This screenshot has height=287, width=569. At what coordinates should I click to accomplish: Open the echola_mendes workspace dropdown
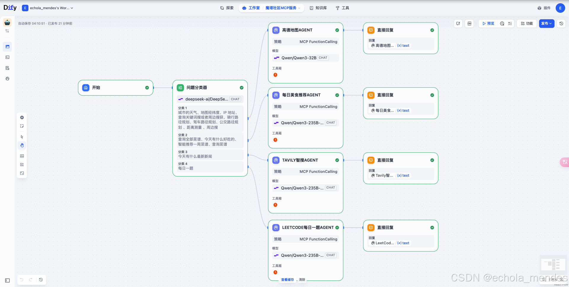click(x=48, y=8)
